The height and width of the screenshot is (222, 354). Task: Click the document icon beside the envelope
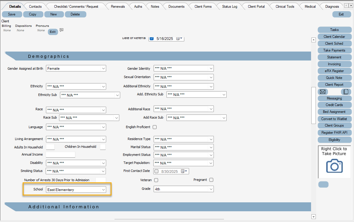(346, 91)
